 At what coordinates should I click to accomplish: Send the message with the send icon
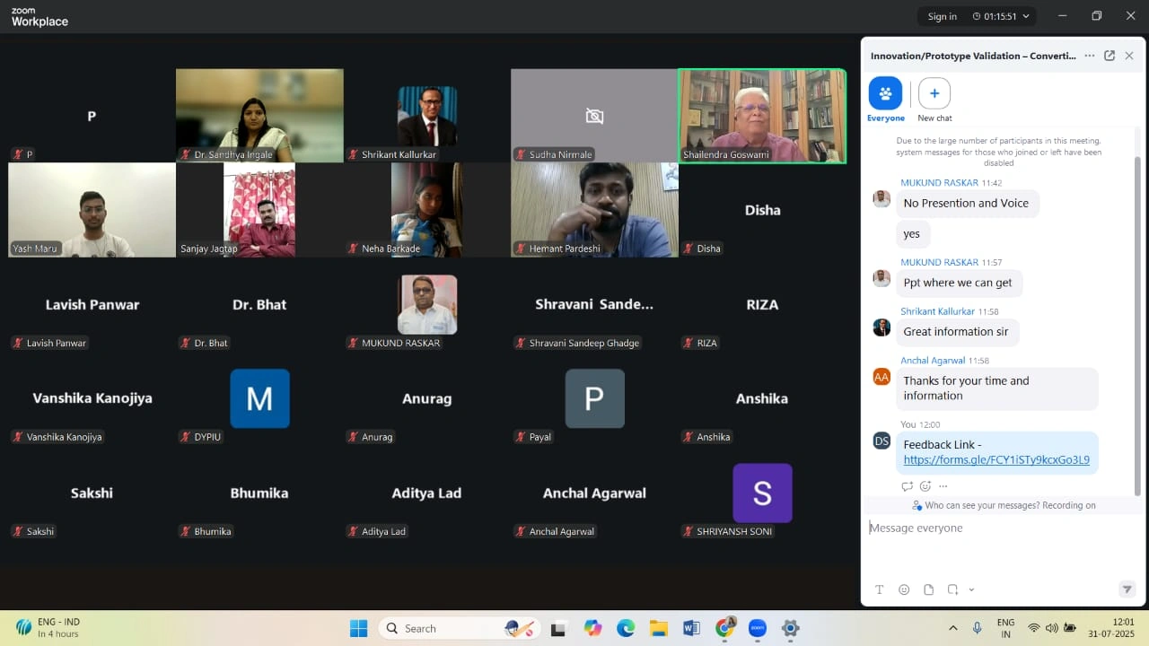tap(1127, 589)
